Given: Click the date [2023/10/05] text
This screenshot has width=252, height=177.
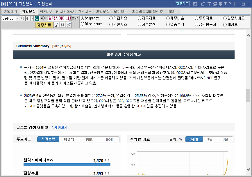Looking at the screenshot, I should tap(62, 46).
